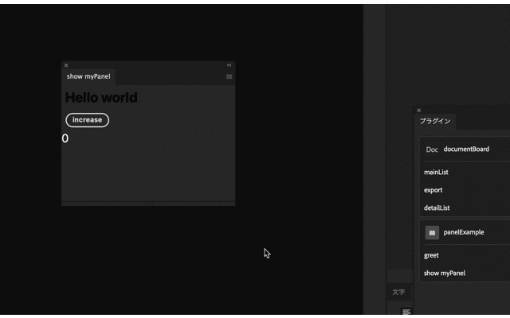The height and width of the screenshot is (318, 510).
Task: Run the greet command
Action: pos(432,255)
